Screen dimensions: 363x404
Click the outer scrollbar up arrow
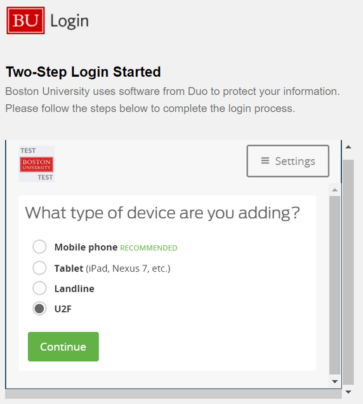tap(348, 147)
